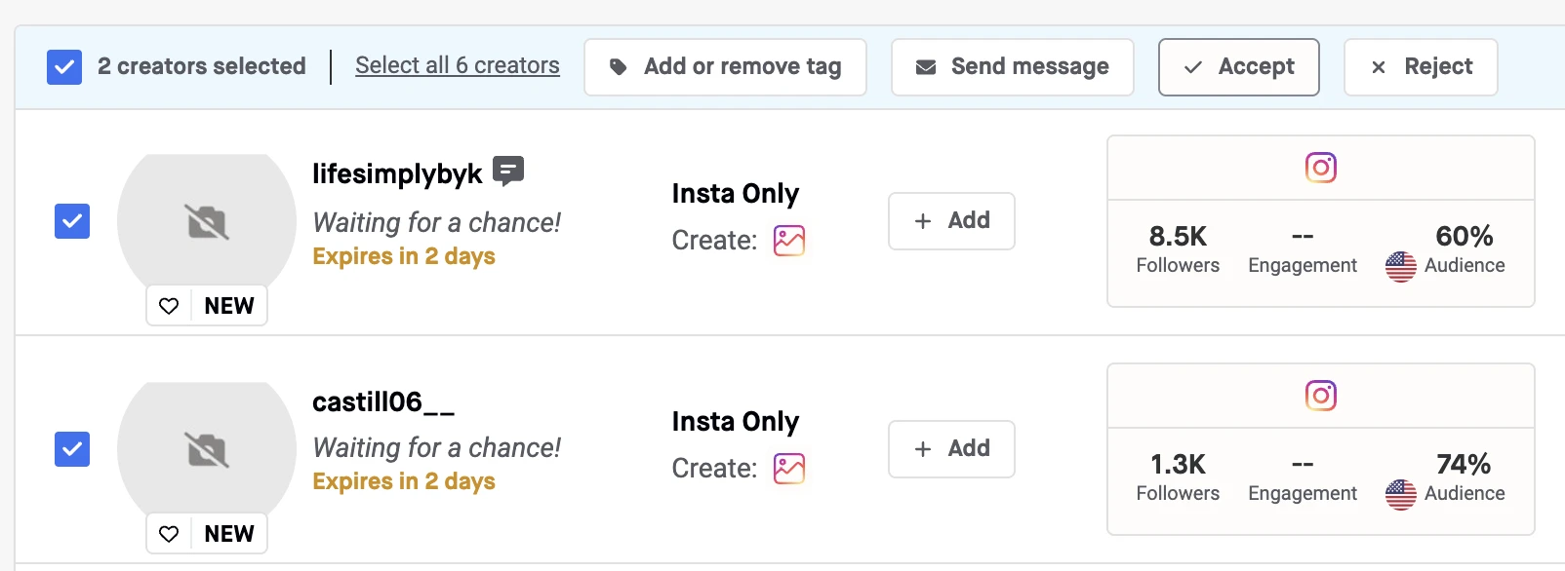Screen dimensions: 1565x571
Task: Click the image post icon for lifesimplybyk
Action: point(789,241)
